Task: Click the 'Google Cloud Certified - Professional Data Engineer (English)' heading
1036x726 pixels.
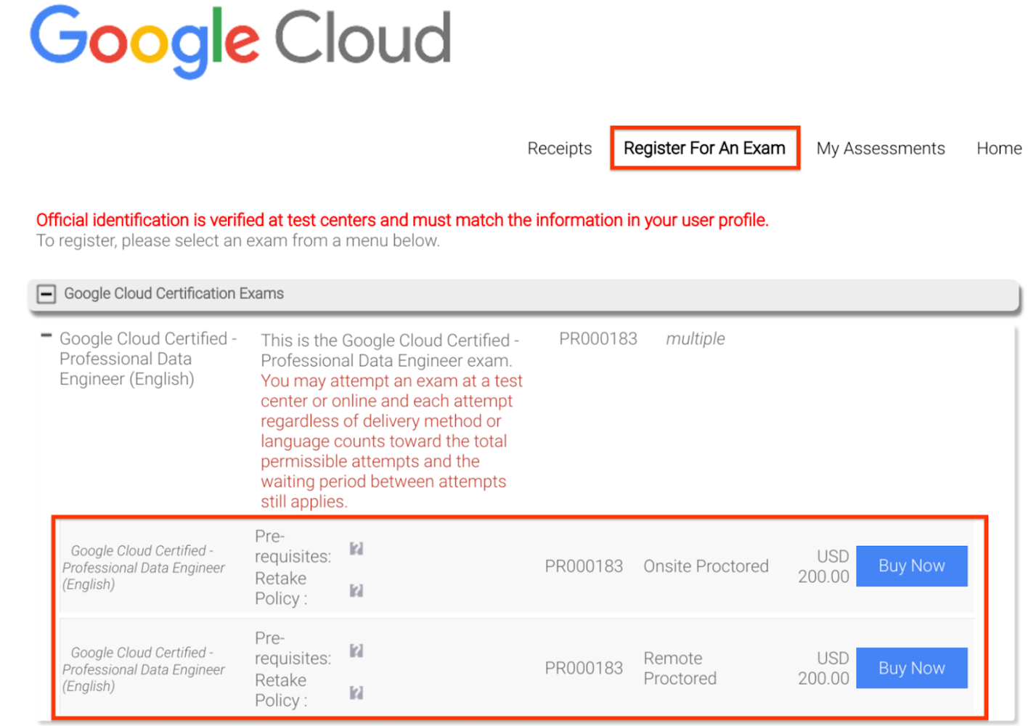Action: point(148,359)
